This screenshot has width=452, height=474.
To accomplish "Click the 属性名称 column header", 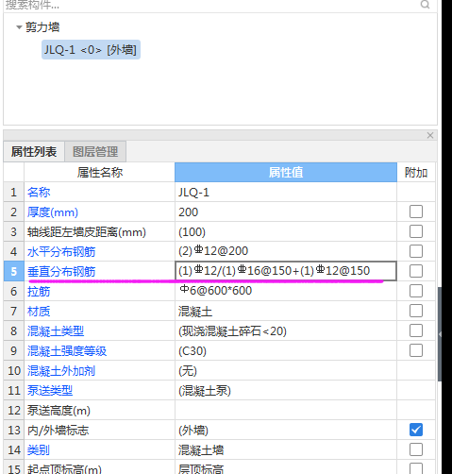I will point(100,173).
